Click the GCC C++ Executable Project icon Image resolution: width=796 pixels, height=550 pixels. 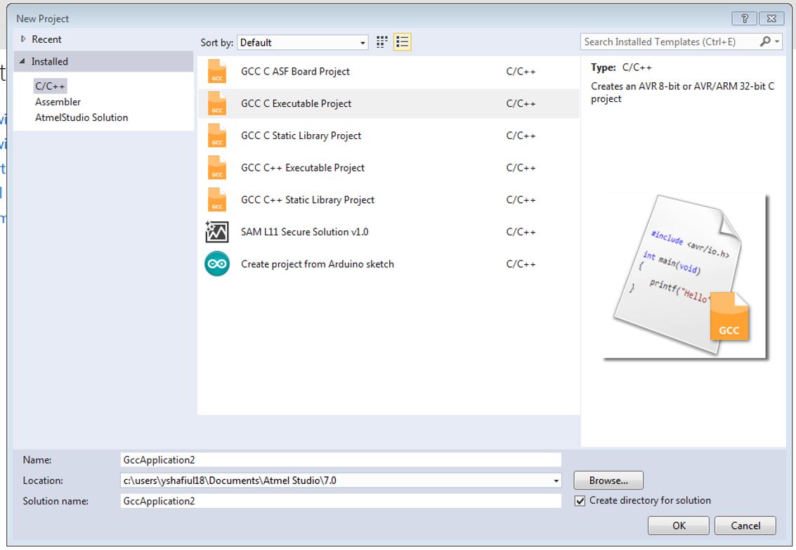(217, 167)
